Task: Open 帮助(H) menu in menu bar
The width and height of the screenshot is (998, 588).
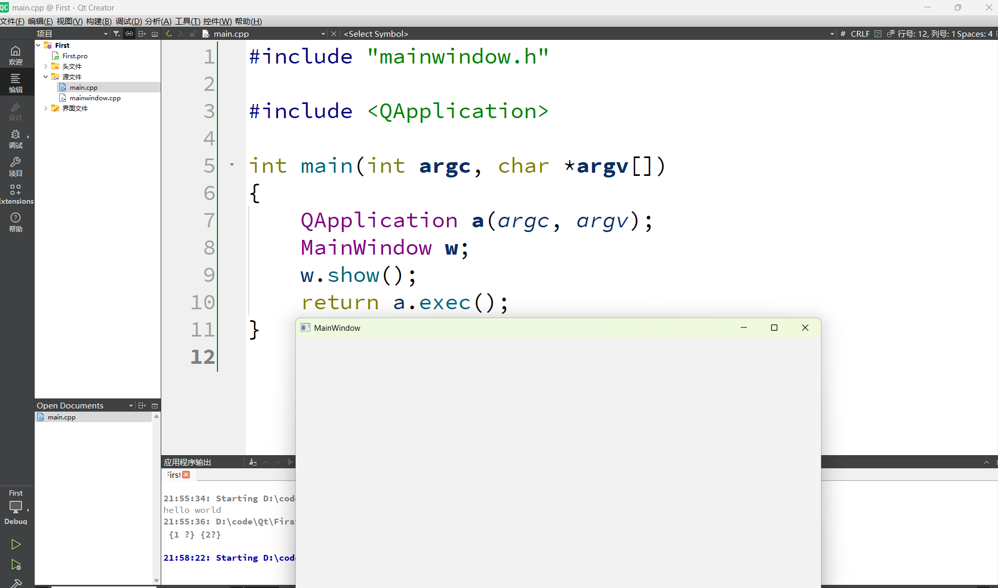Action: [248, 21]
